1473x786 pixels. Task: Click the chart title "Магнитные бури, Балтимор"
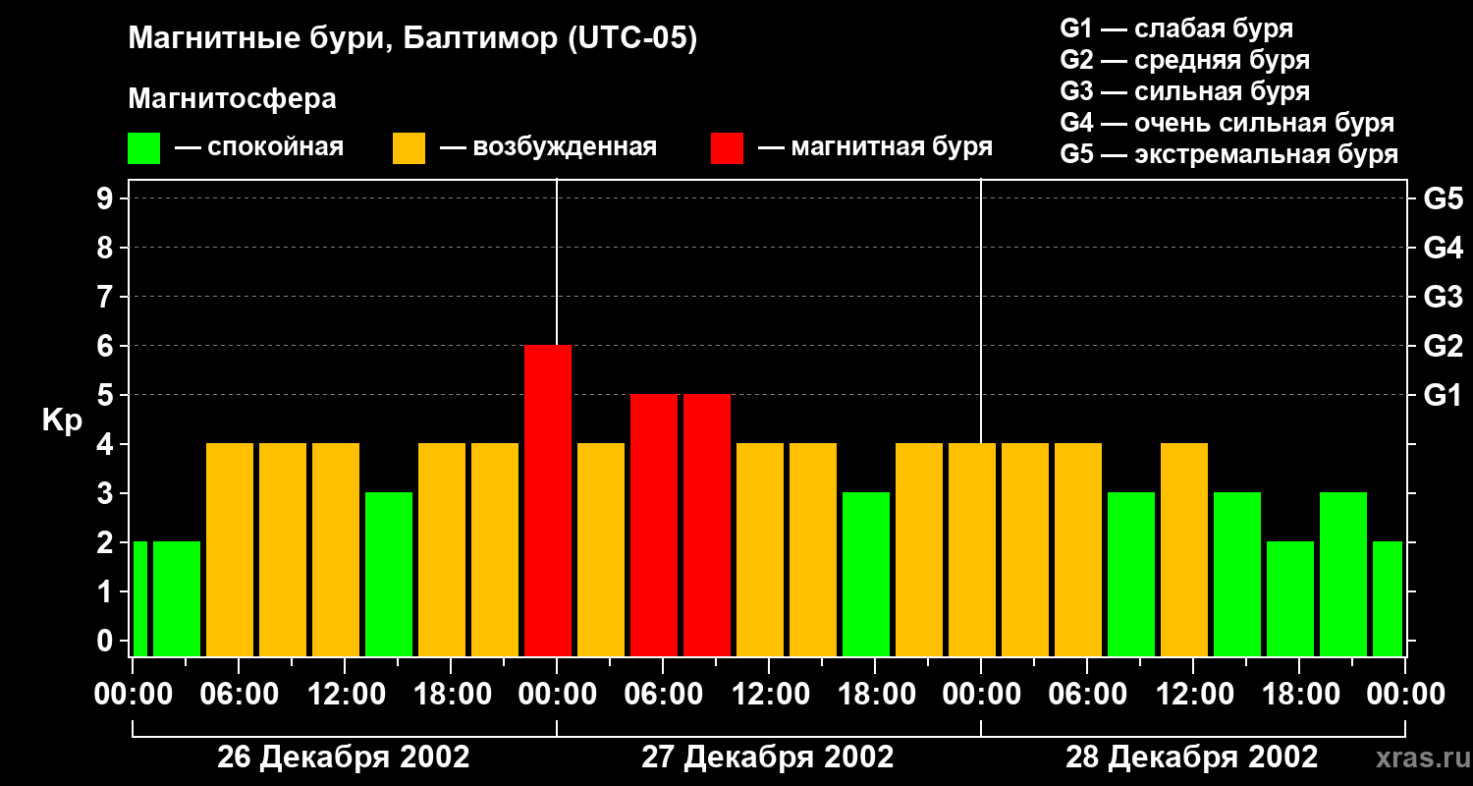point(412,39)
